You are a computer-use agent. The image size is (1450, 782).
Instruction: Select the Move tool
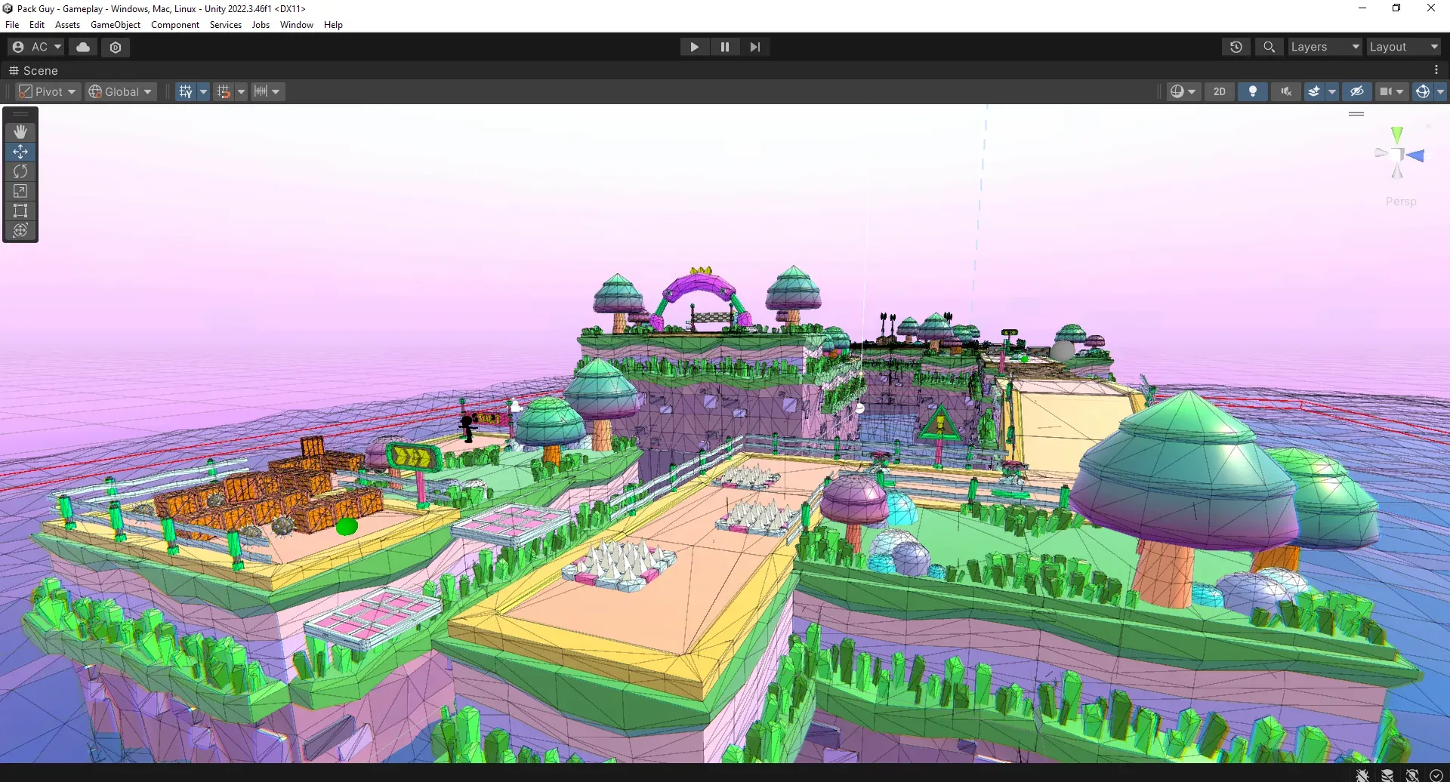(x=20, y=152)
